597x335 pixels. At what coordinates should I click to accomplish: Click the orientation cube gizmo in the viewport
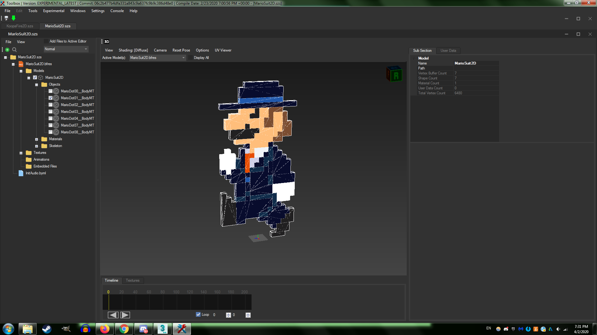(394, 74)
